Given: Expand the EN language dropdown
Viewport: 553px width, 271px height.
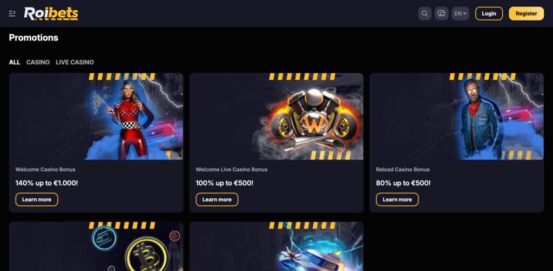Looking at the screenshot, I should (x=460, y=13).
